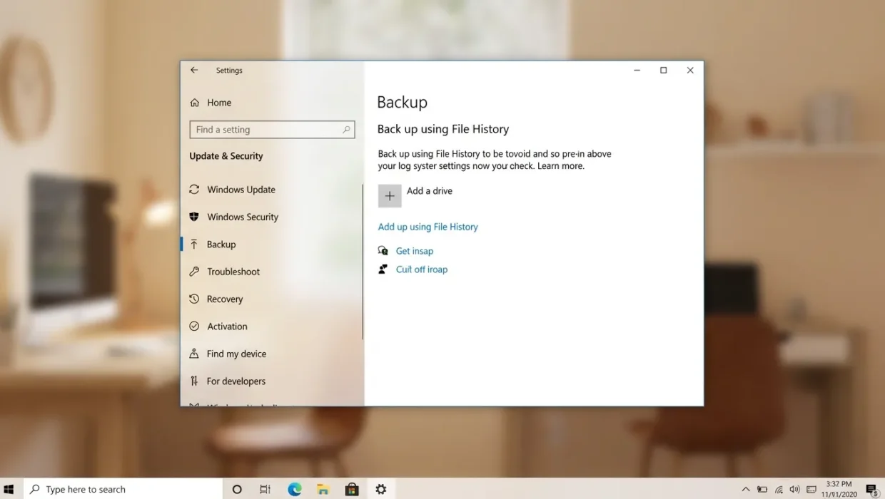Click the plus button to add a drive
Viewport: 885px width, 499px height.
click(390, 196)
